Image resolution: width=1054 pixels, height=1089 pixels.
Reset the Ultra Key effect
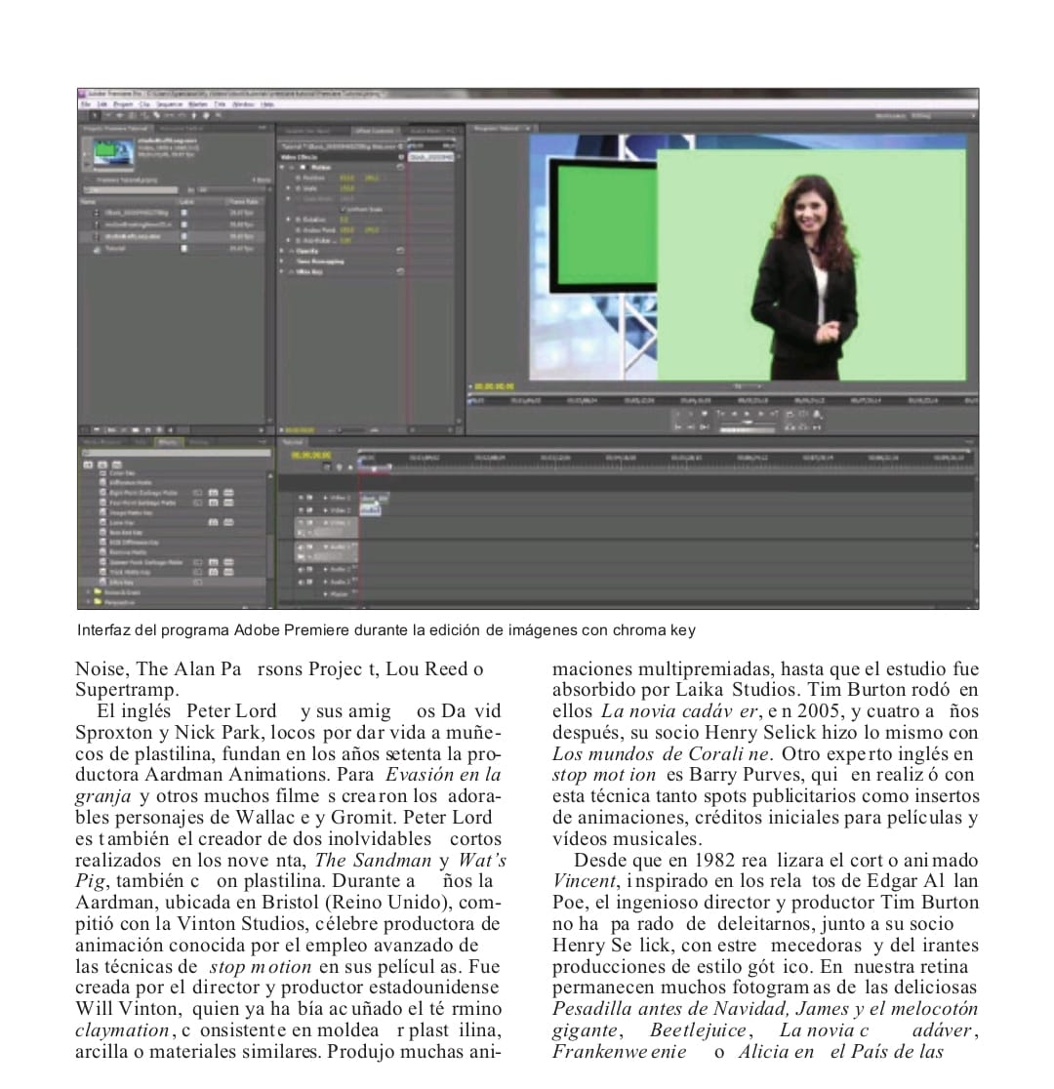point(400,271)
